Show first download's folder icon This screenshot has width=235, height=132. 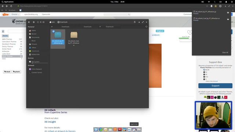[228, 12]
